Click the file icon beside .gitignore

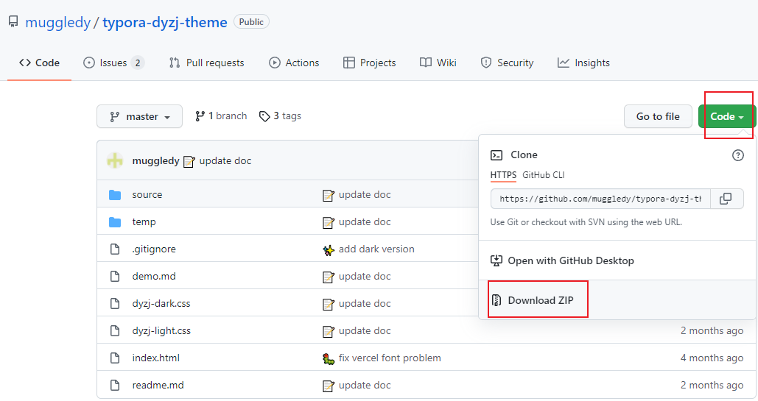(x=115, y=249)
